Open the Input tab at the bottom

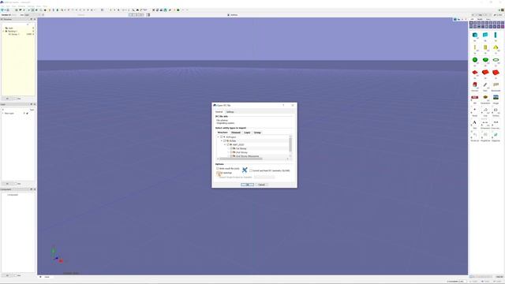click(x=47, y=277)
